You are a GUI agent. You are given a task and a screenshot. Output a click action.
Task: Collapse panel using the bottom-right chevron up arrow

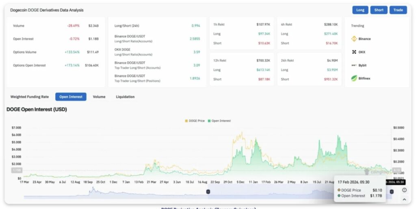tap(404, 199)
